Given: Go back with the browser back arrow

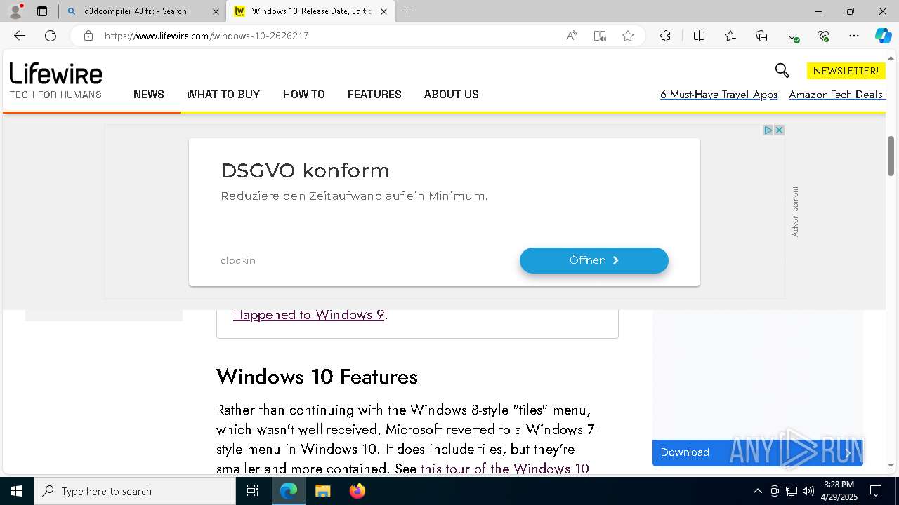Looking at the screenshot, I should pyautogui.click(x=20, y=36).
